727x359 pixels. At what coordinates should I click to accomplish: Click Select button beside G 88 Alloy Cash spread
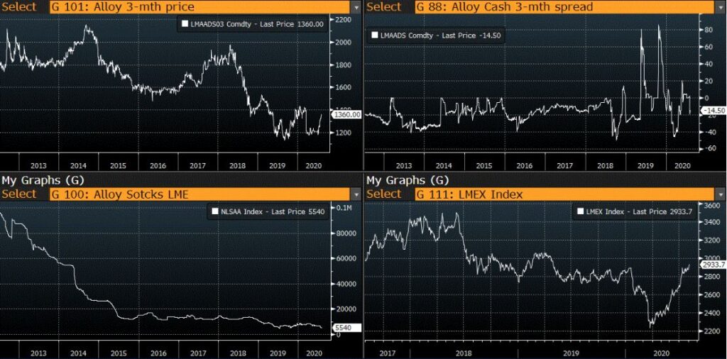pyautogui.click(x=384, y=6)
